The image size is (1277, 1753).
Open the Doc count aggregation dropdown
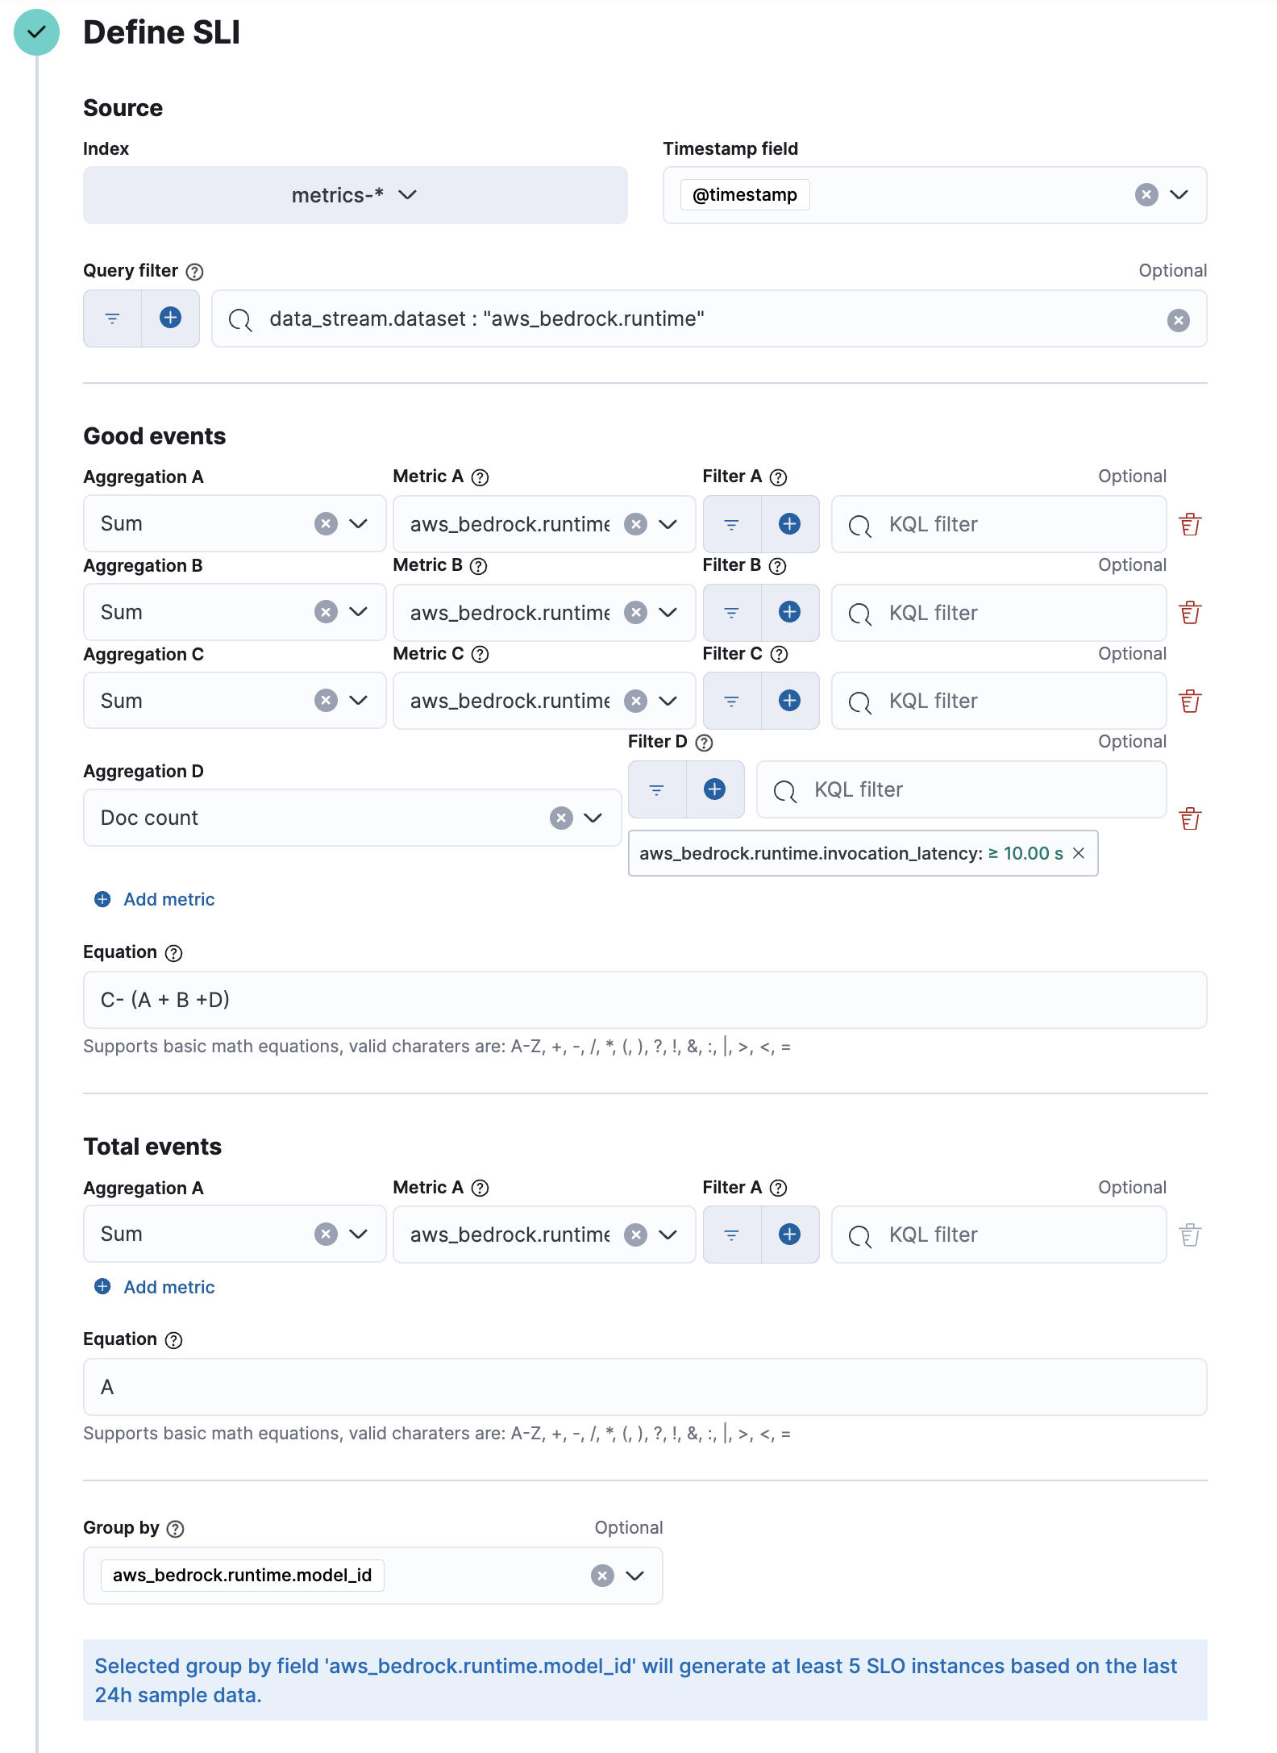point(593,818)
